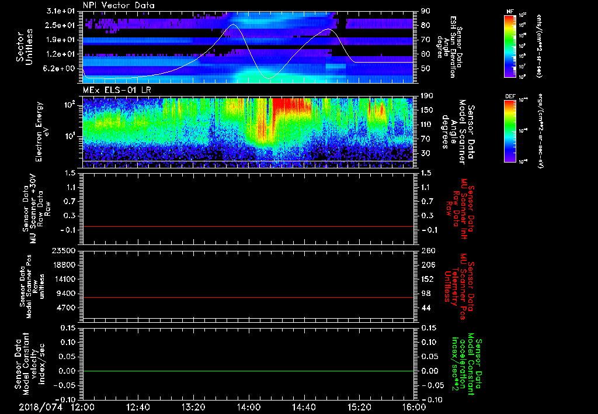Click the '260' telemetry axis value
This screenshot has width=598, height=414.
pyautogui.click(x=427, y=251)
